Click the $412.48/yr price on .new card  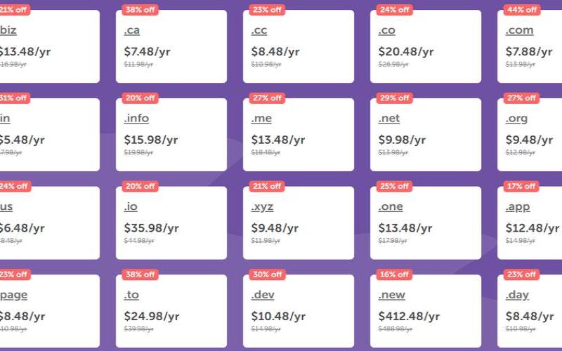pos(409,317)
